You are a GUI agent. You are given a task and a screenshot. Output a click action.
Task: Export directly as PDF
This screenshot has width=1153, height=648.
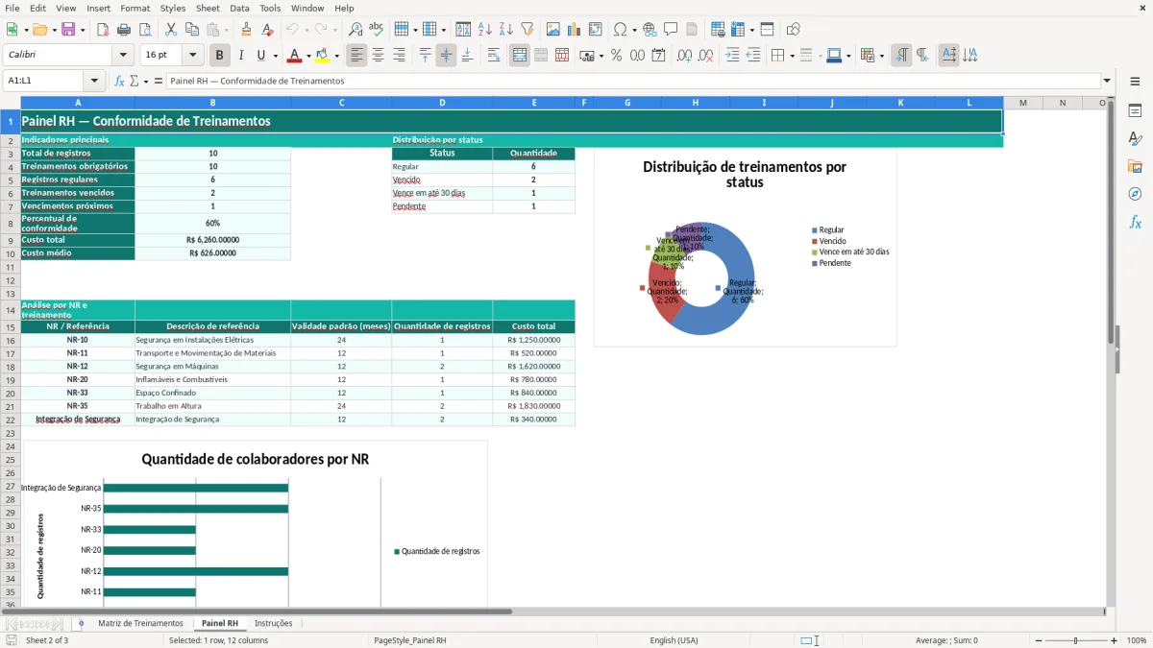(x=104, y=30)
